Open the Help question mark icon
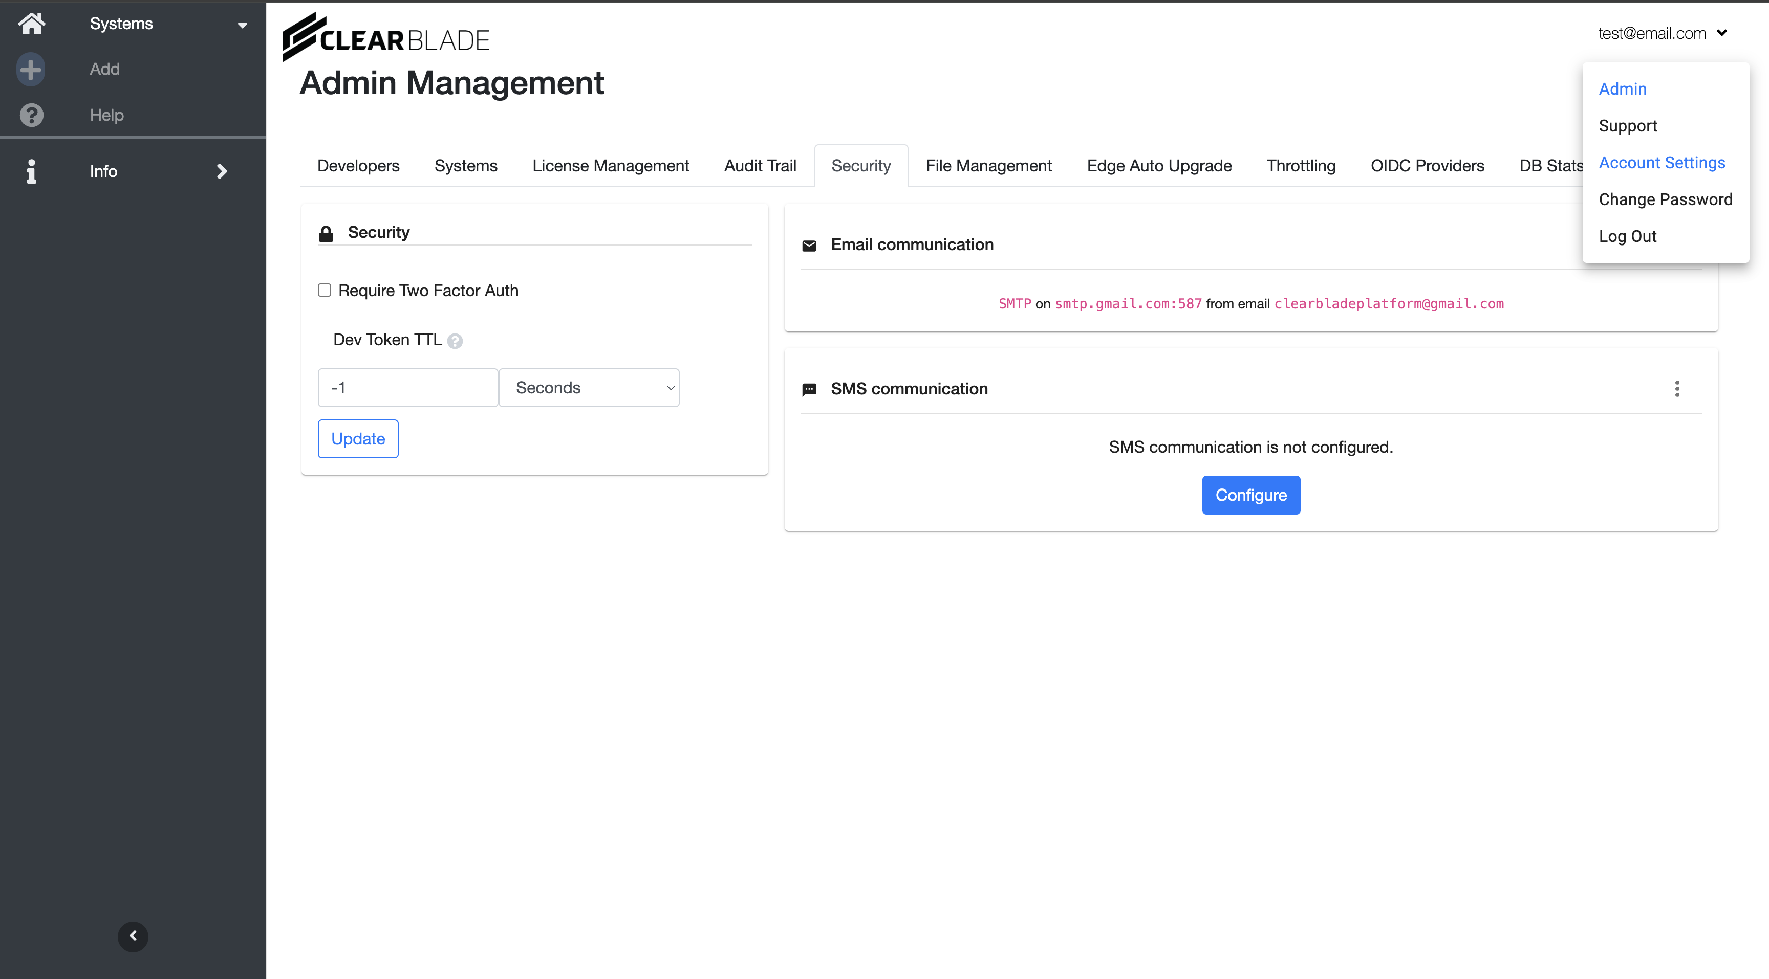Screen dimensions: 1769x979 [x=32, y=115]
